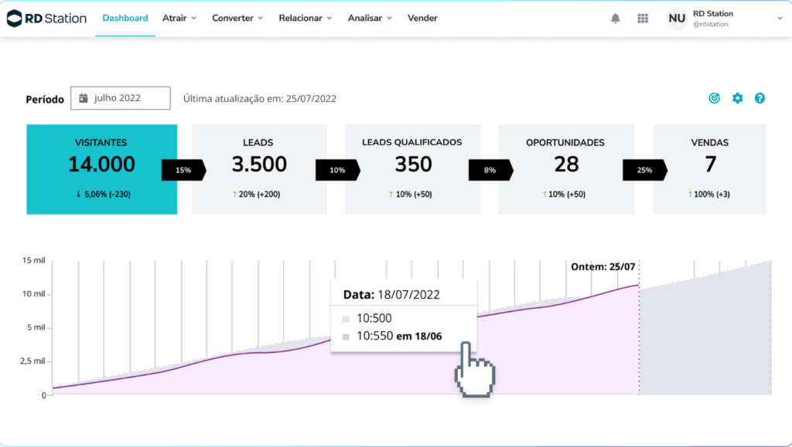Click the goals target icon
This screenshot has width=792, height=447.
tap(715, 98)
